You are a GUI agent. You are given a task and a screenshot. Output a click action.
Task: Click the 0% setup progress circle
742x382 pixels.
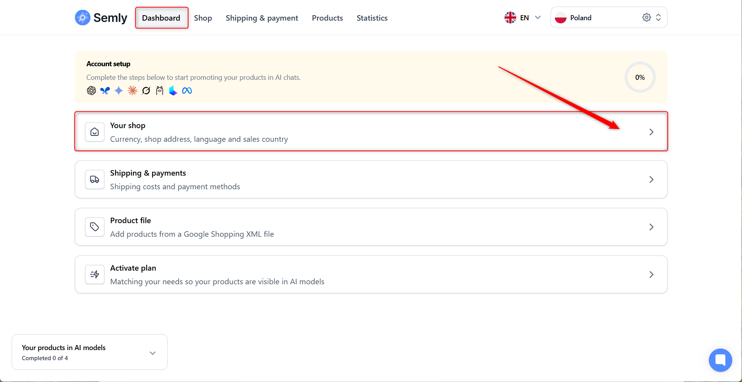click(x=640, y=77)
